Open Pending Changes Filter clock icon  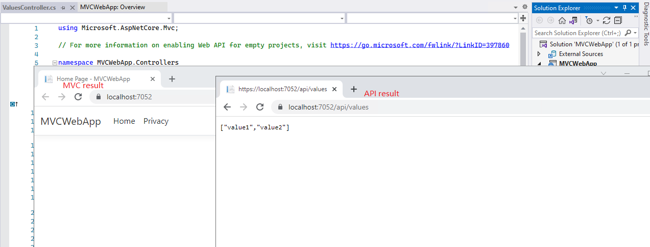pos(589,20)
